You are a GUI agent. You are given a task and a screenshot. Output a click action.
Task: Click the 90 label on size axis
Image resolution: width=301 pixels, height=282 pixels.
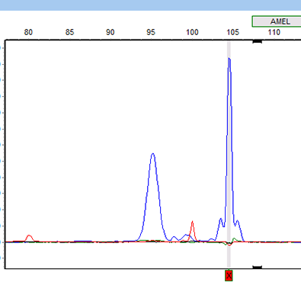coord(110,32)
